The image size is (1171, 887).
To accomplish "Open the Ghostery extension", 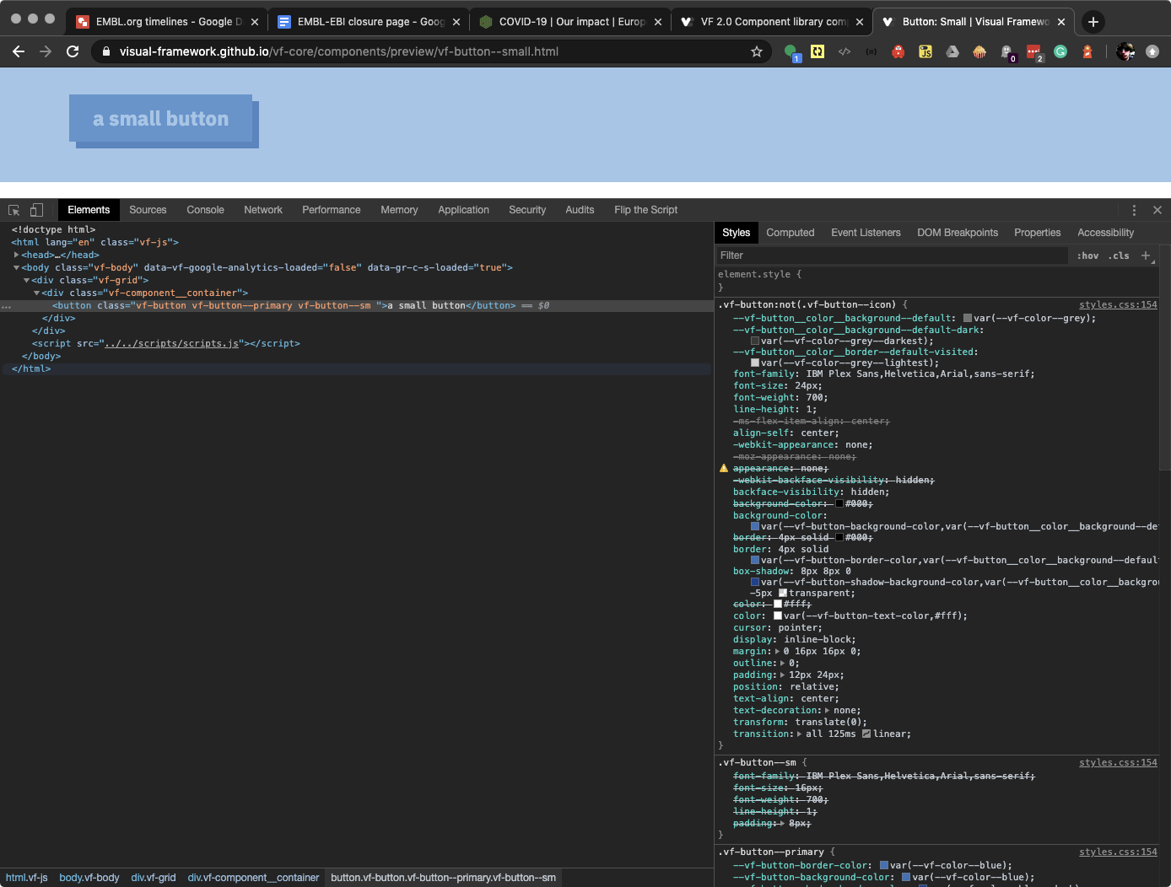I will coord(1006,51).
